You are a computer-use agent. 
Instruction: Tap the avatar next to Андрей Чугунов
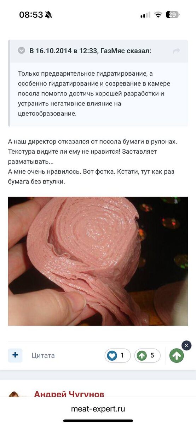coord(18,394)
